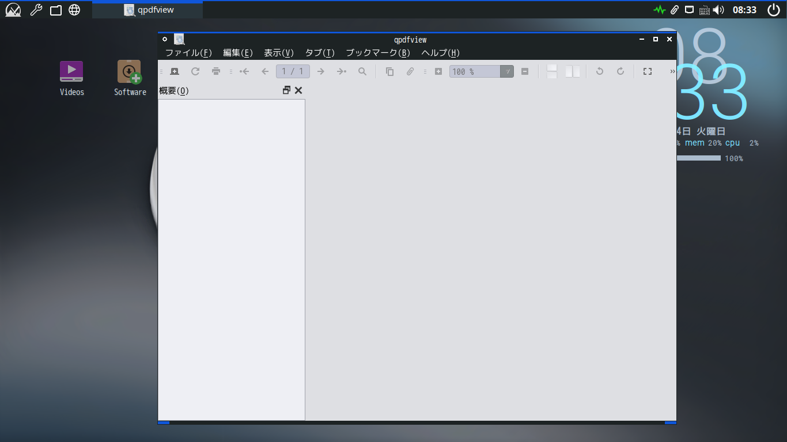787x442 pixels.
Task: Click the refresh document icon
Action: [x=195, y=71]
